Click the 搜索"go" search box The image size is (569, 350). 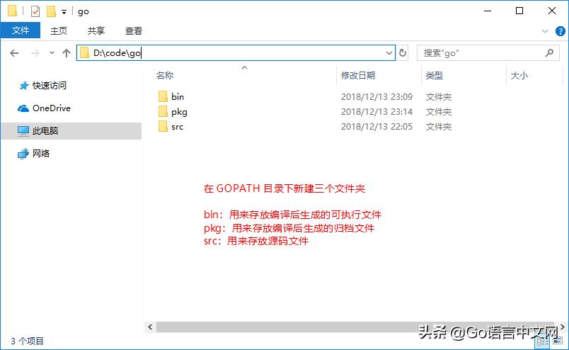click(x=488, y=53)
